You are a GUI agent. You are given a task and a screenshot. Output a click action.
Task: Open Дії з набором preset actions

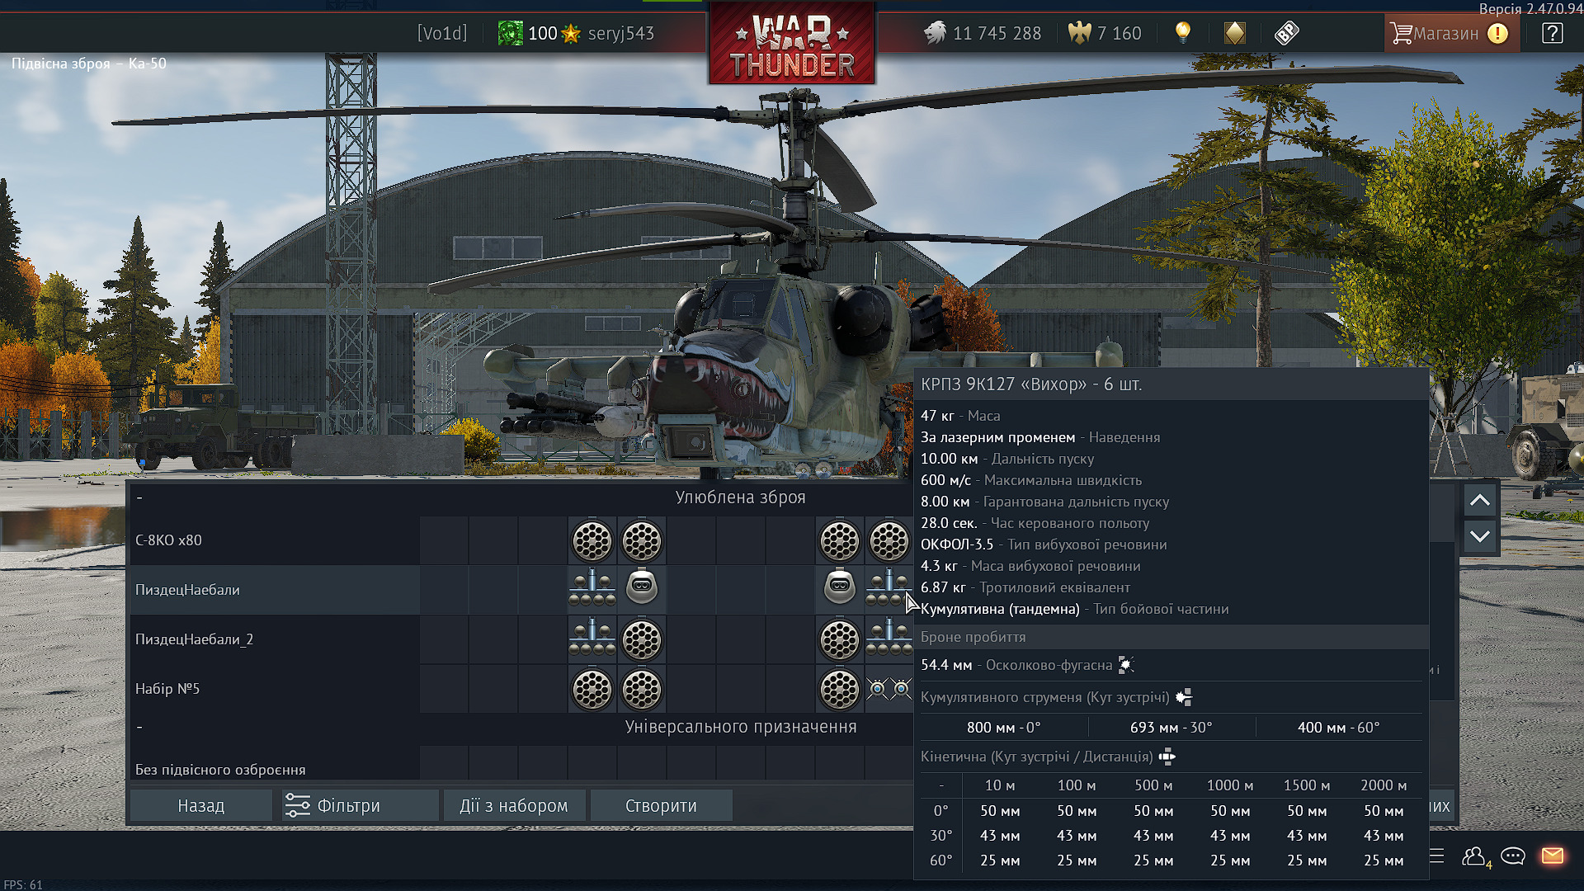[514, 805]
